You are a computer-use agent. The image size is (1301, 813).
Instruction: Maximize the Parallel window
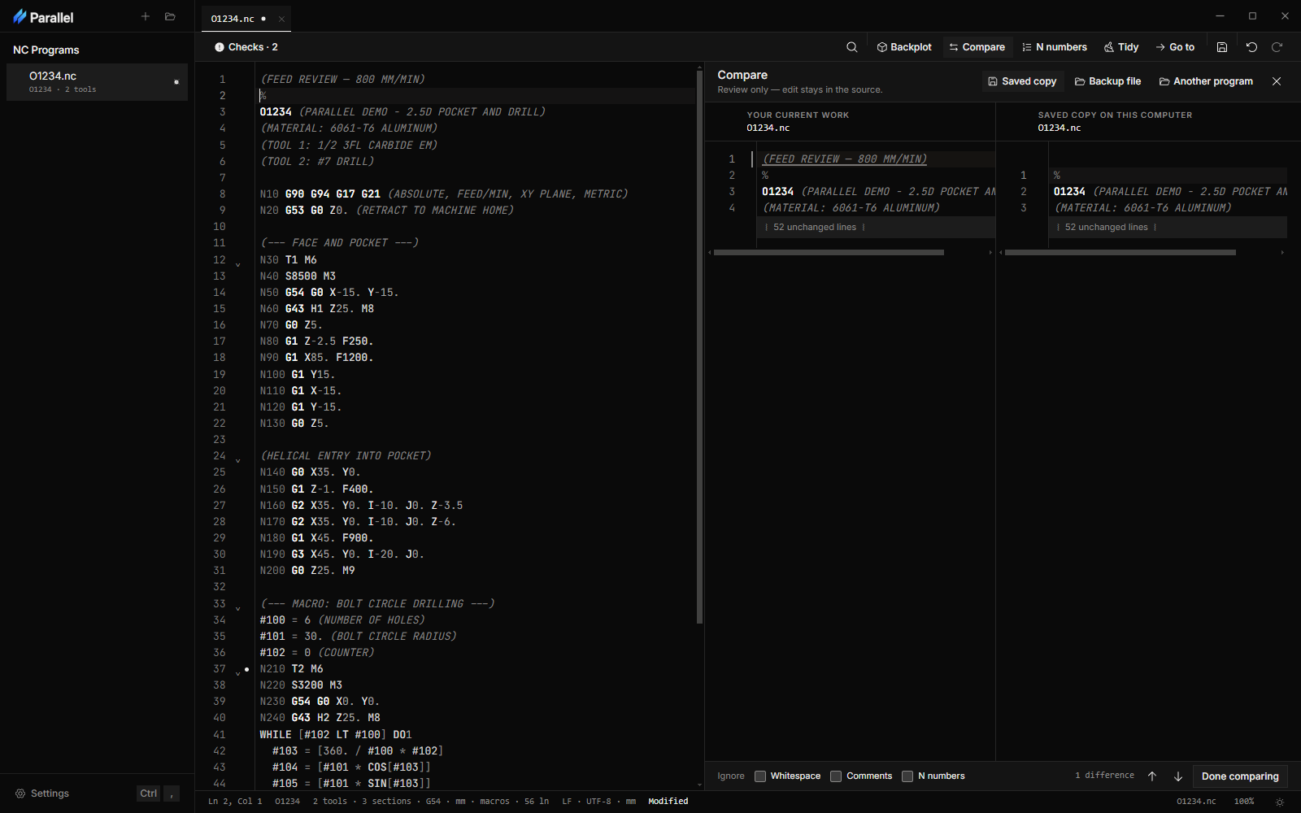(1252, 16)
